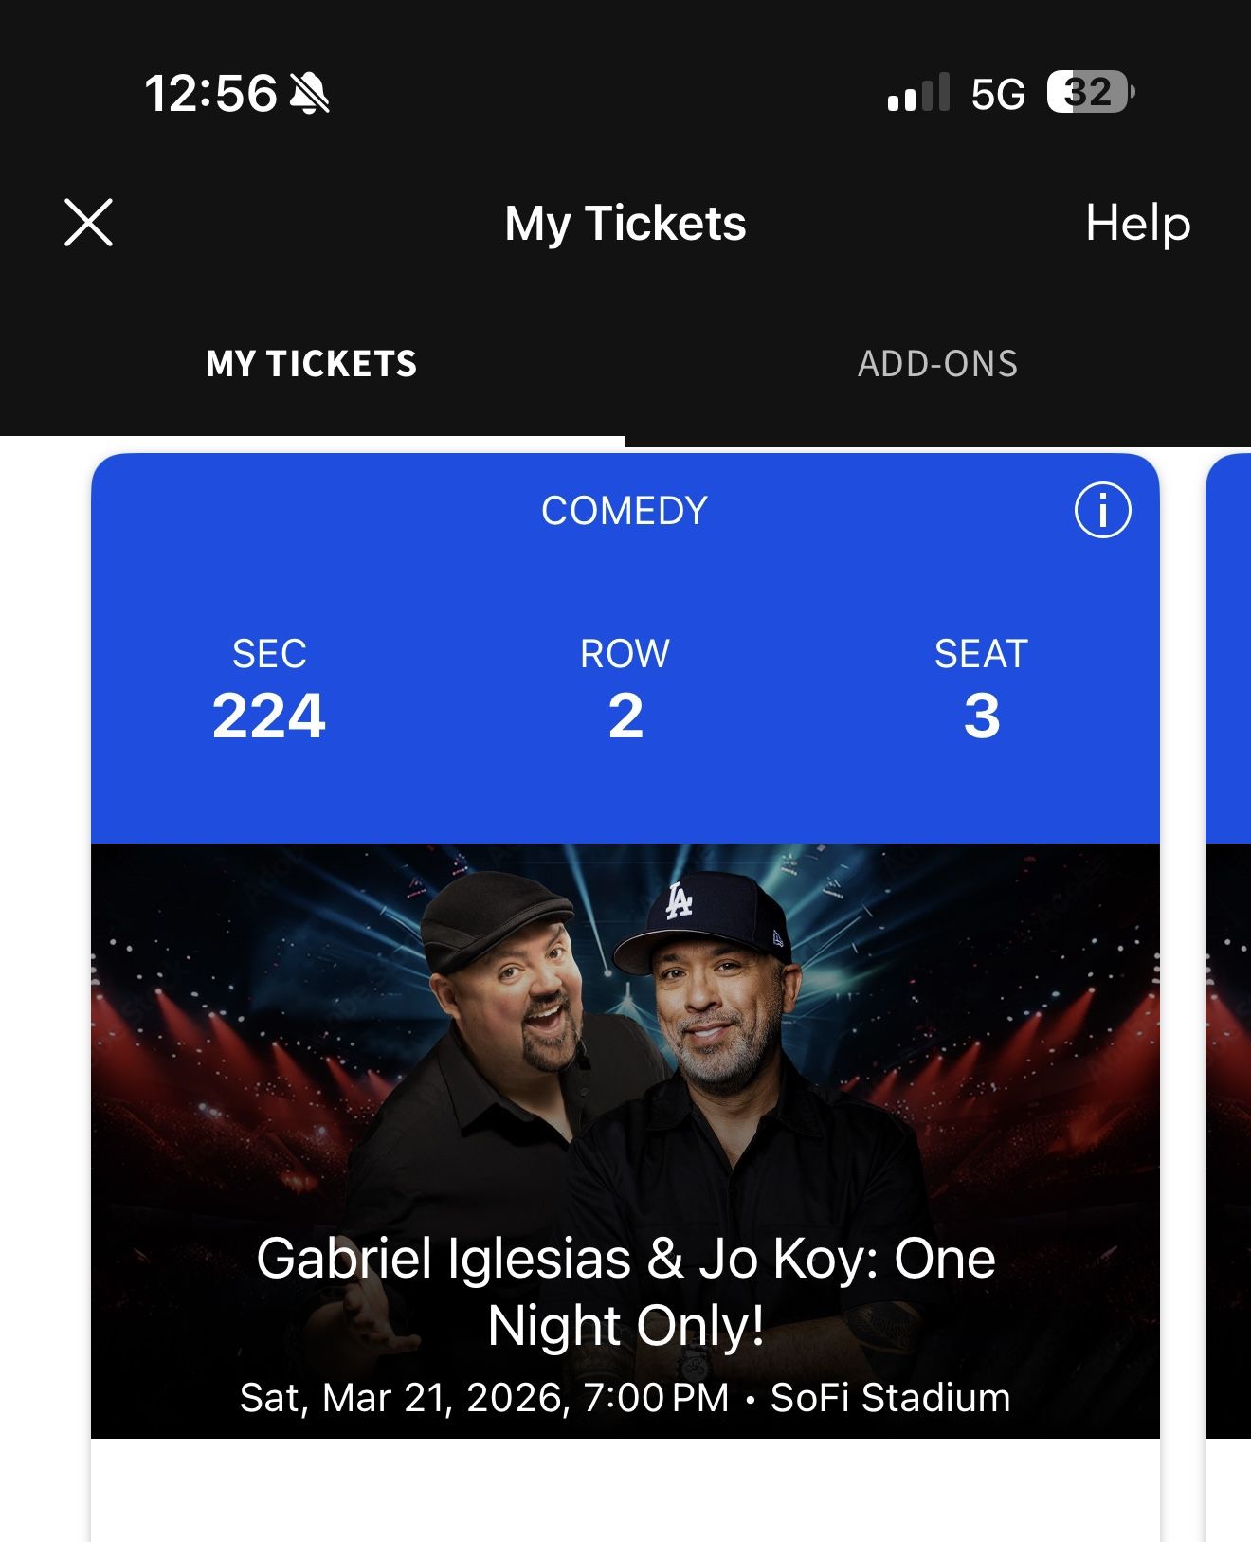Tap the My Tickets screen title
This screenshot has height=1542, width=1251.
(625, 225)
